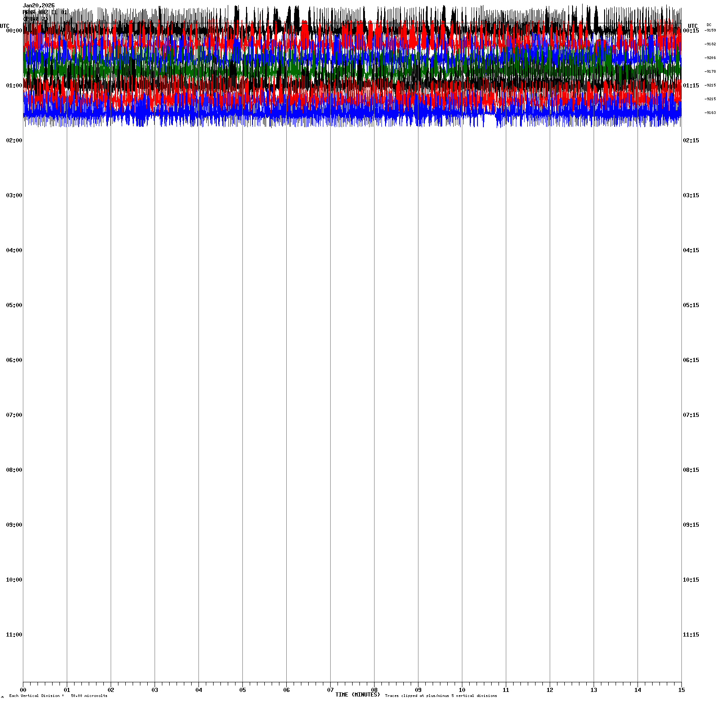Select the -9159 DC offset value
The width and height of the screenshot is (718, 702).
(710, 30)
